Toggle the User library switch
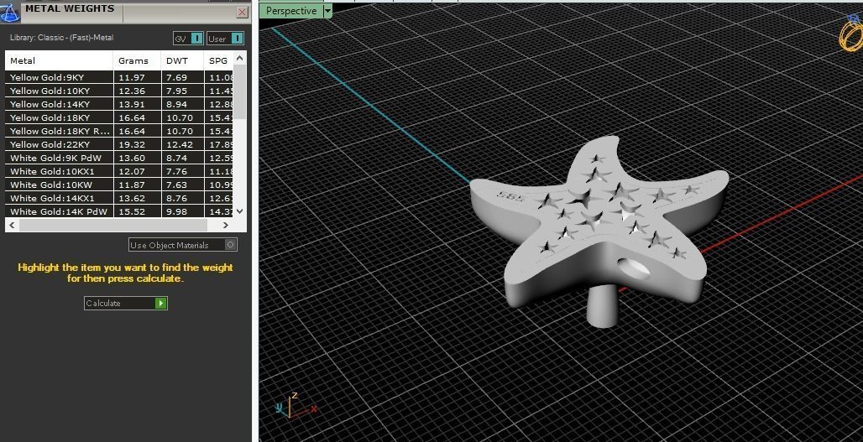Screen dimensions: 863x442 point(225,39)
